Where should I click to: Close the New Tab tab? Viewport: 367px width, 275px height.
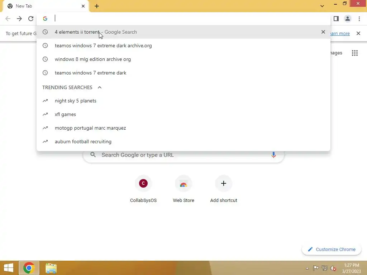(x=83, y=6)
